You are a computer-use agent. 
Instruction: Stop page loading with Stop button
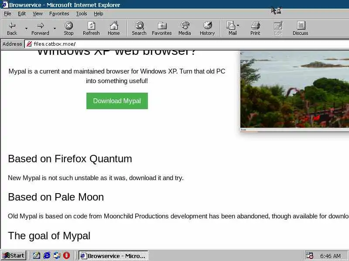click(x=68, y=28)
